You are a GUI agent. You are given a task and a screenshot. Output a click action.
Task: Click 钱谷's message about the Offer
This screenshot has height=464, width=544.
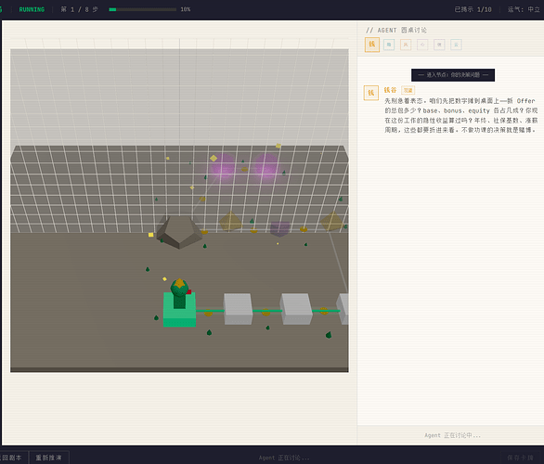tap(461, 115)
